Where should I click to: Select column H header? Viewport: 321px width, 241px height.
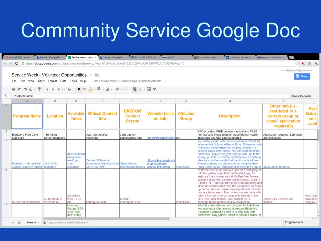(x=230, y=101)
